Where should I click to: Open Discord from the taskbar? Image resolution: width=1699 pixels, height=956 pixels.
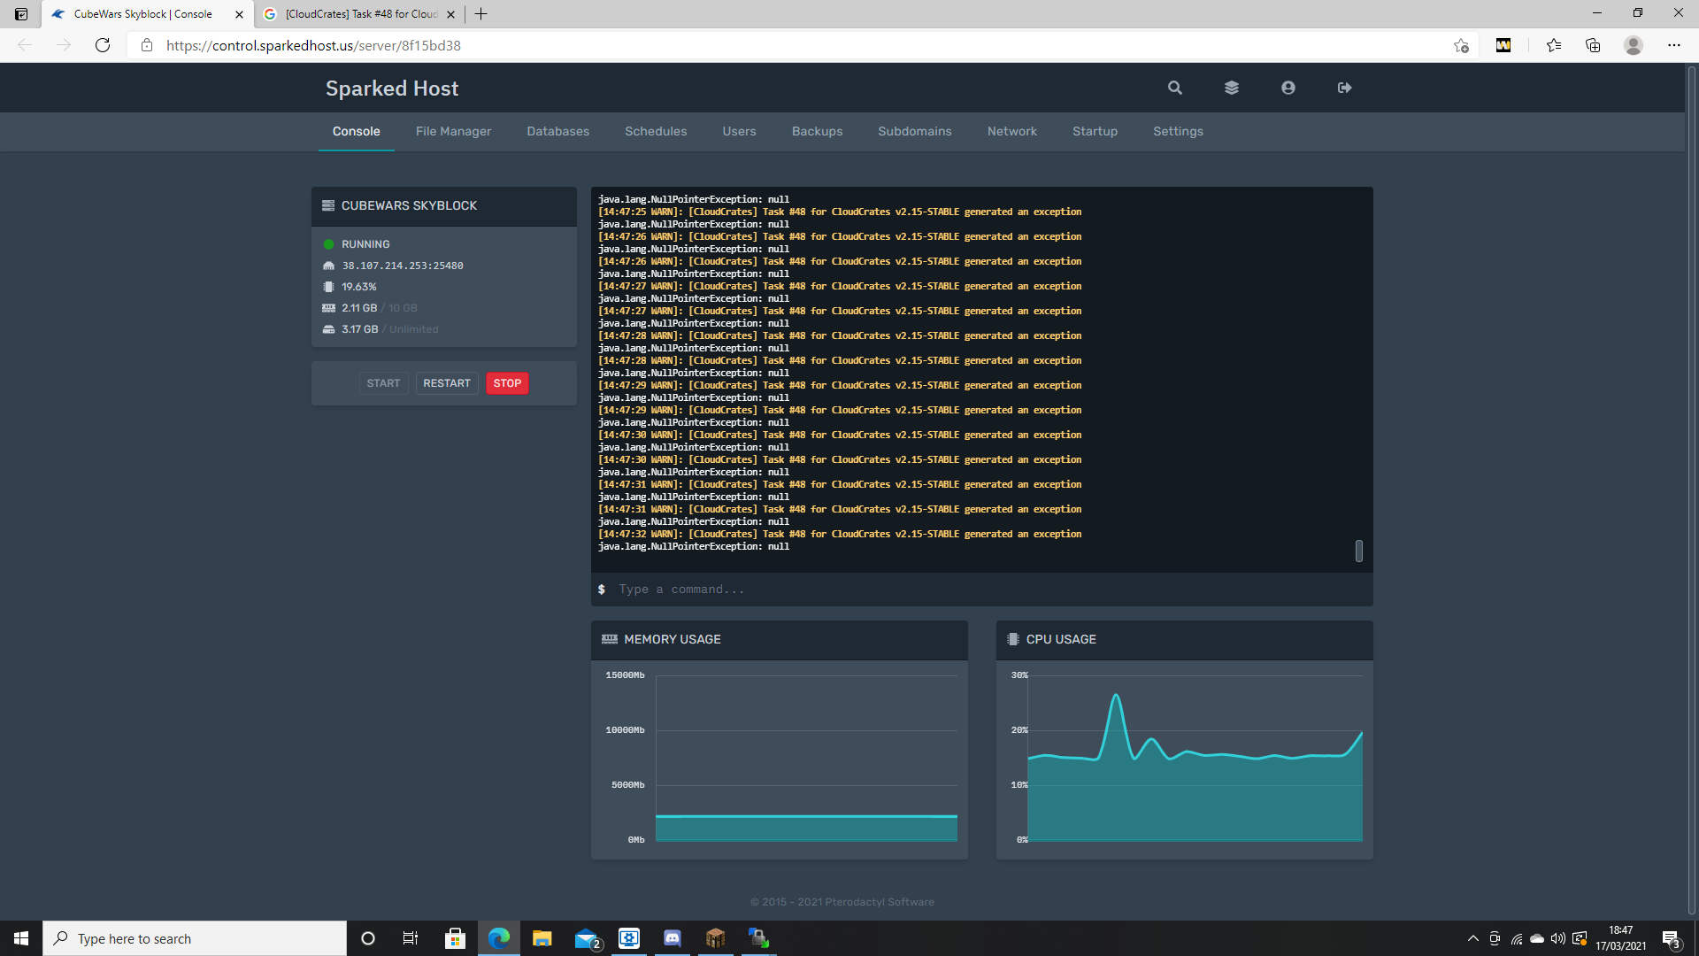673,938
